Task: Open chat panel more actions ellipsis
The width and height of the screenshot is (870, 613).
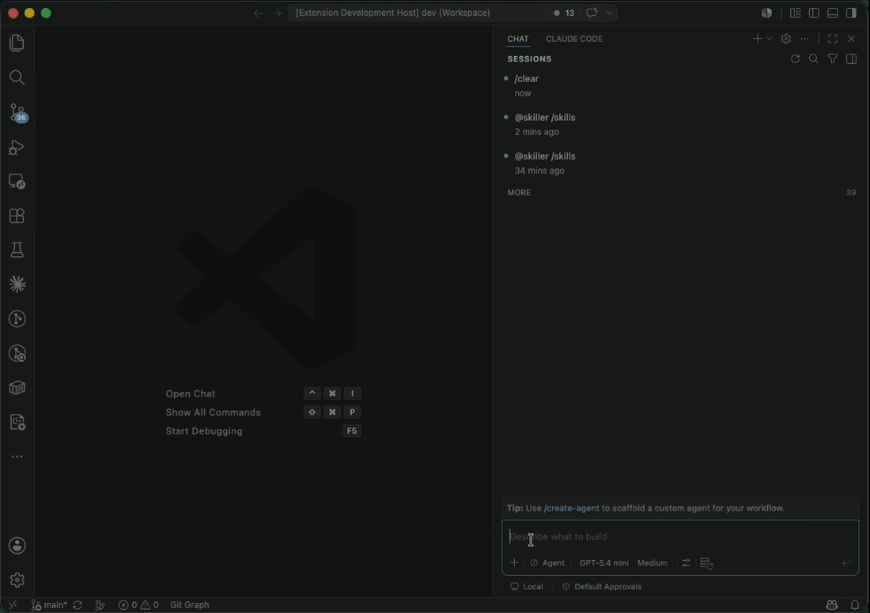Action: [804, 39]
